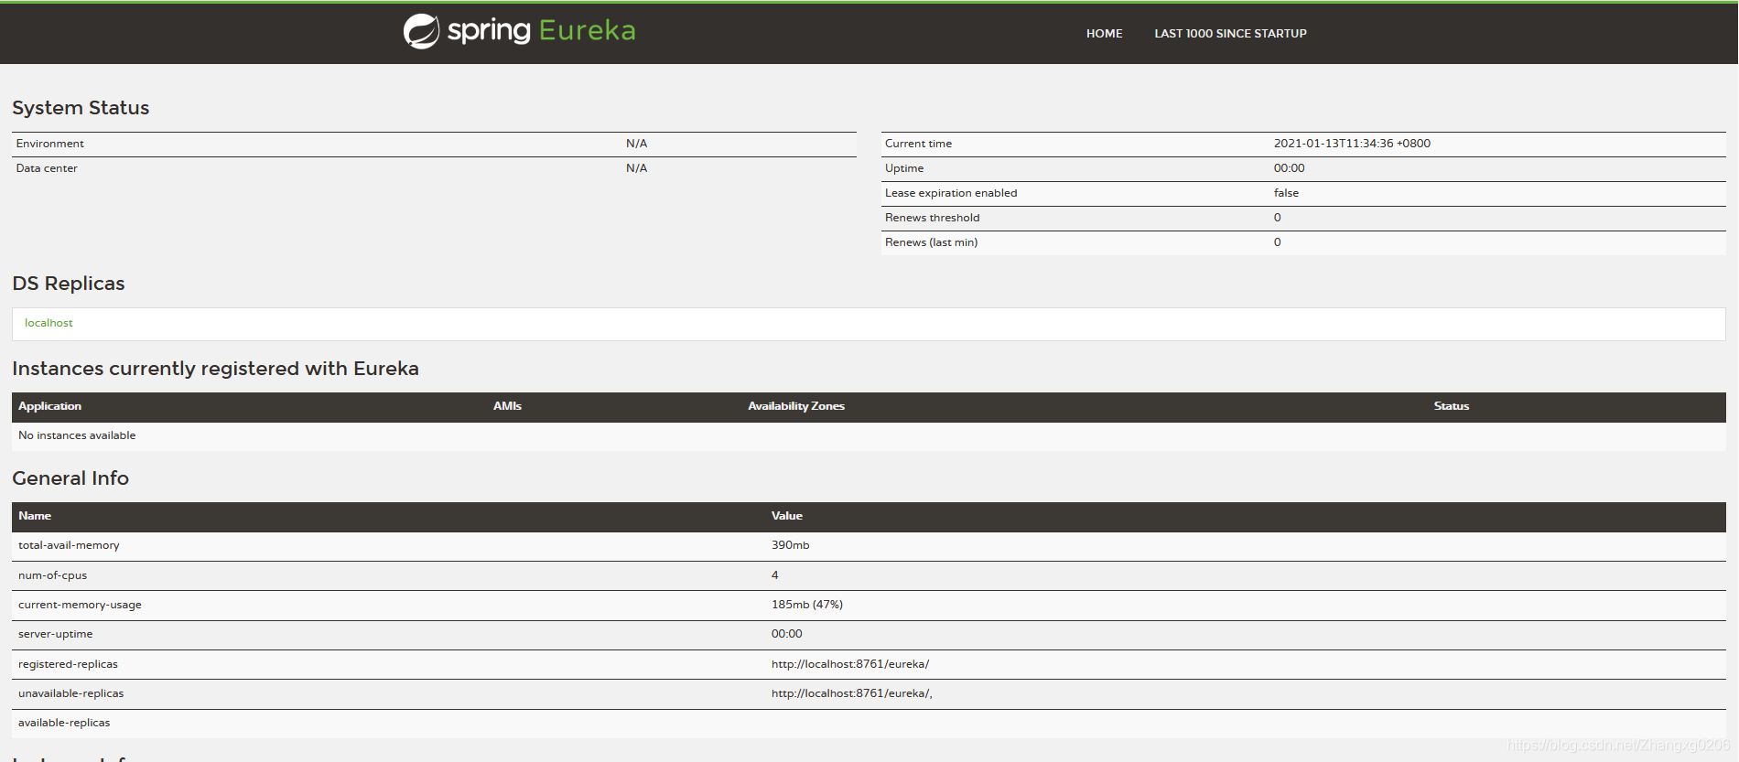Click the Status column header

pos(1451,406)
